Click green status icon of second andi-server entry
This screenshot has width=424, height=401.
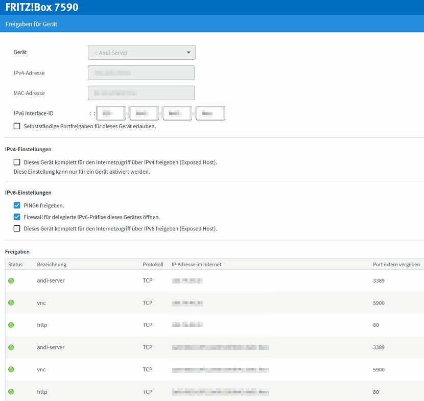11,347
